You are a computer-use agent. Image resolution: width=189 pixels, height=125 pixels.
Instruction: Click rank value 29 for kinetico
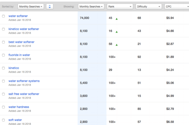tap(110, 70)
